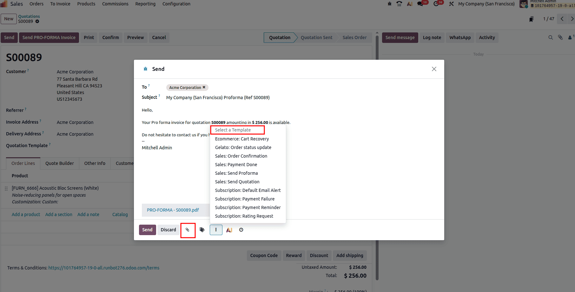Image resolution: width=575 pixels, height=292 pixels.
Task: Switch to Quote Builder tab
Action: coord(60,163)
